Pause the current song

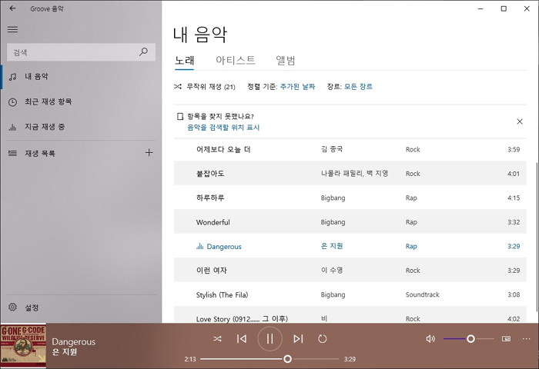click(x=269, y=339)
